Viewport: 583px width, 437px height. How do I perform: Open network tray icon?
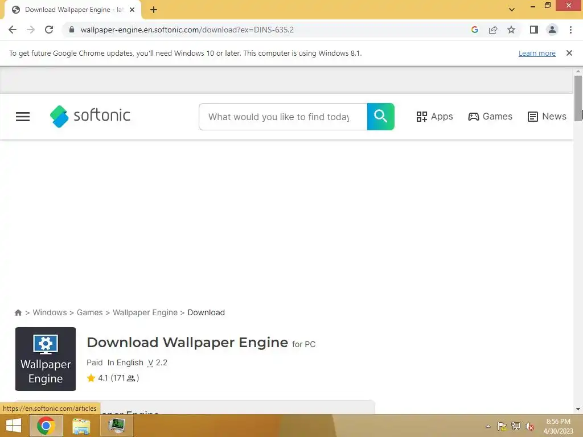(x=516, y=426)
